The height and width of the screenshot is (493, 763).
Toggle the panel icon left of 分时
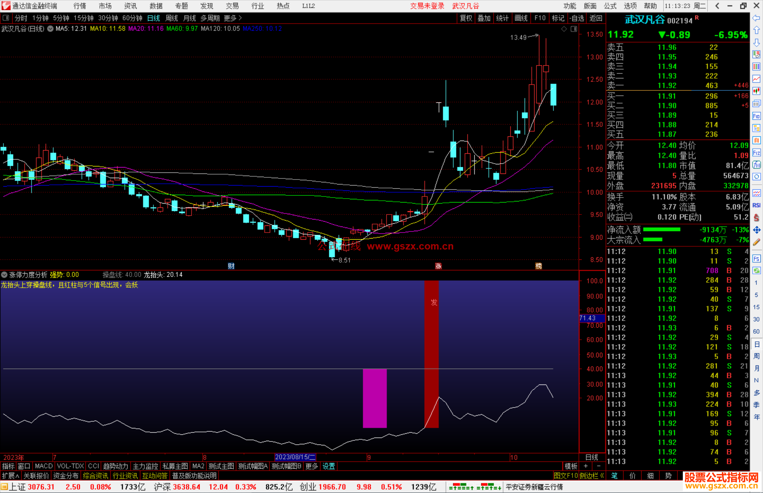click(x=6, y=18)
